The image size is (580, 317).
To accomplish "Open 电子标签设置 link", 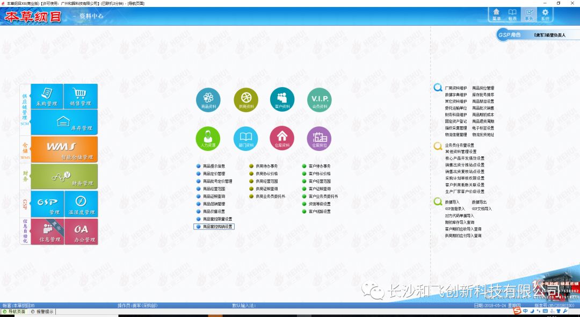I will tap(483, 128).
